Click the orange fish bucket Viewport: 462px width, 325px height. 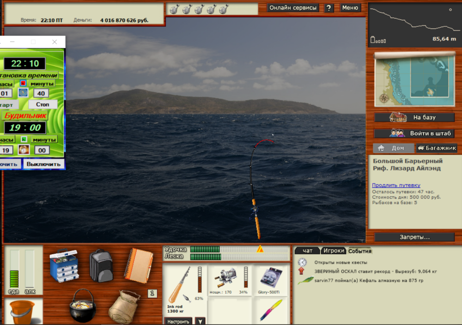tap(22, 312)
